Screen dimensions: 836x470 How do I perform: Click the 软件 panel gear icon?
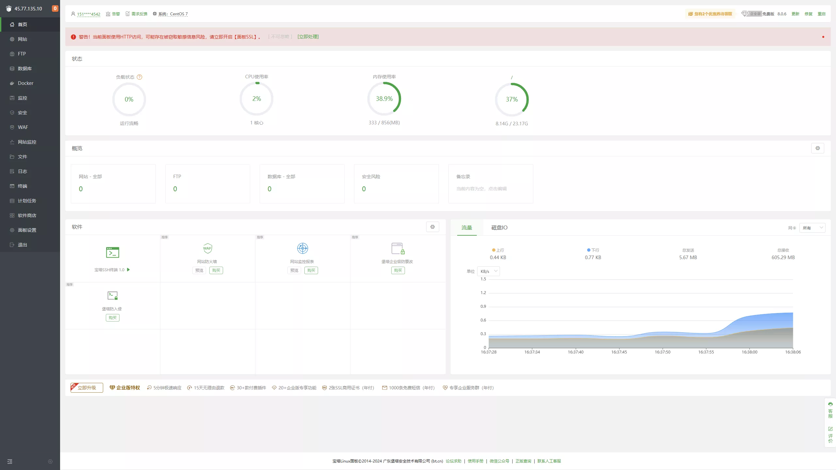432,227
